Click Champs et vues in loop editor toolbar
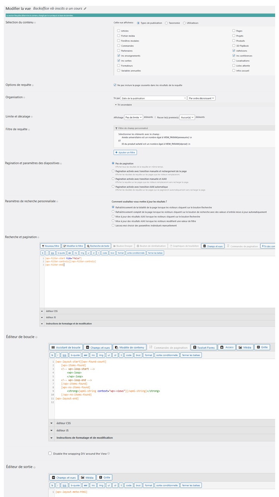 point(98,347)
